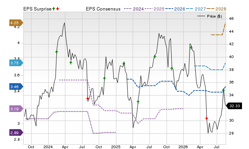Toggle the 2028 series in the legend
Viewport: 249px width, 149px height.
(216, 9)
